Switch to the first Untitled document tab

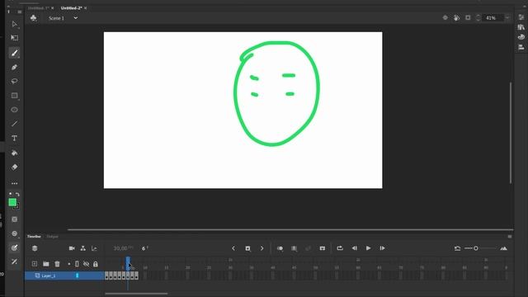pyautogui.click(x=38, y=7)
